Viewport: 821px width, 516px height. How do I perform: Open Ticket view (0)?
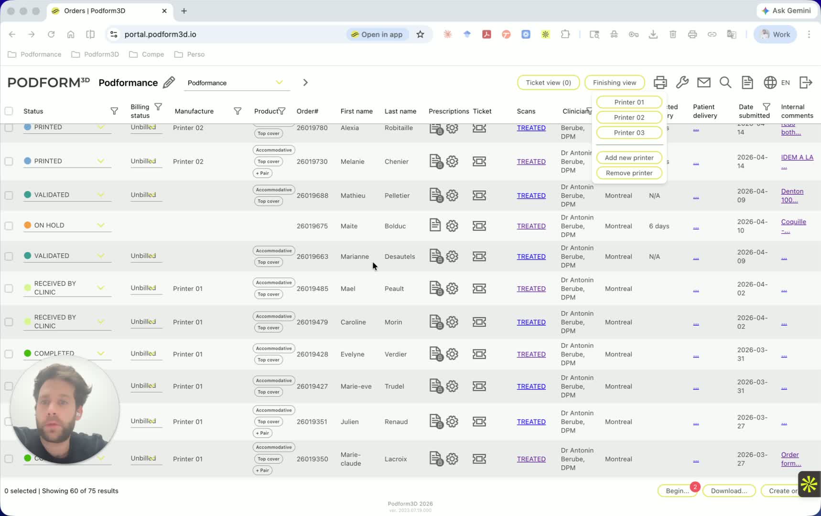(x=548, y=83)
